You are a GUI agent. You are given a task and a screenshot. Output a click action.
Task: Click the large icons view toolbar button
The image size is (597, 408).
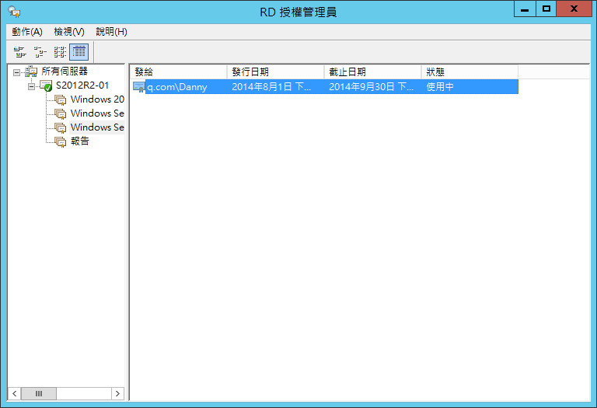pos(19,52)
